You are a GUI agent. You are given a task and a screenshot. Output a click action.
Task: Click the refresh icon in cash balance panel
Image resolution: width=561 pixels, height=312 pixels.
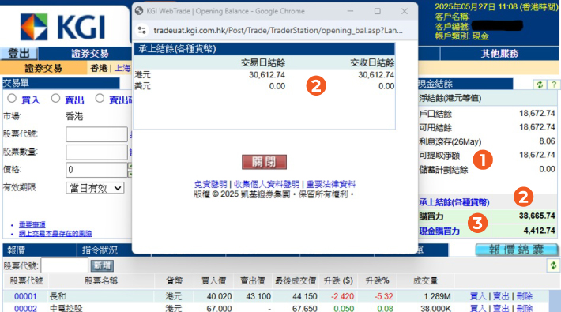point(540,85)
